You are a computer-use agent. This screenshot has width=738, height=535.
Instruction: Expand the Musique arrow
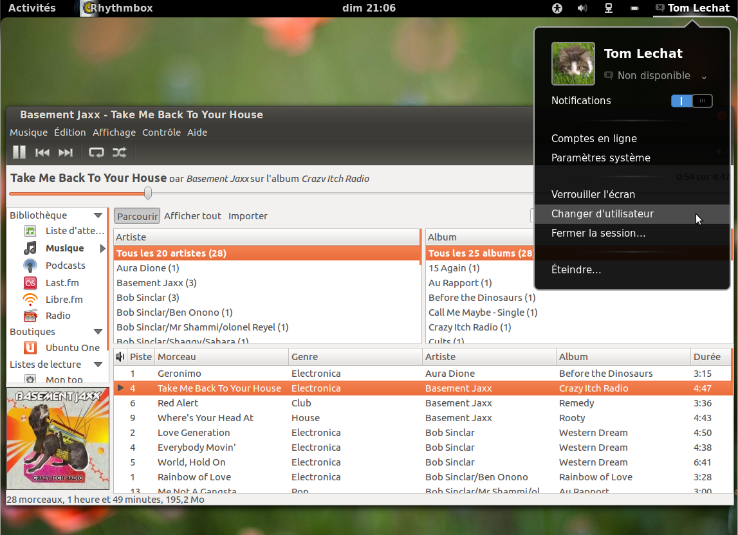[102, 248]
